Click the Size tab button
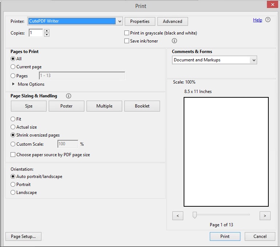 click(x=29, y=106)
